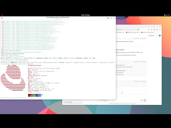Click the plus attach icon in the chat box
The image size is (171, 128).
pos(99,100)
